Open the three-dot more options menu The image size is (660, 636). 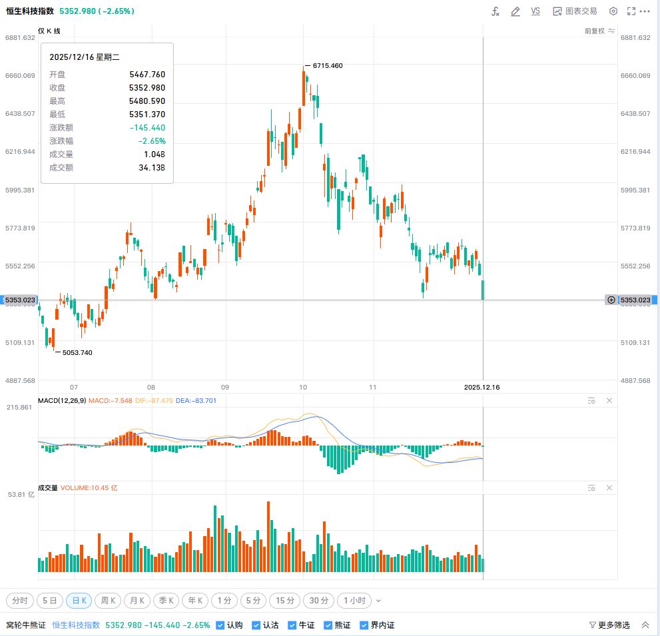pyautogui.click(x=645, y=11)
